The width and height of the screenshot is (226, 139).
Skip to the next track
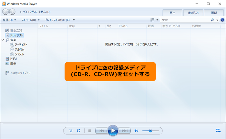[x=125, y=131]
